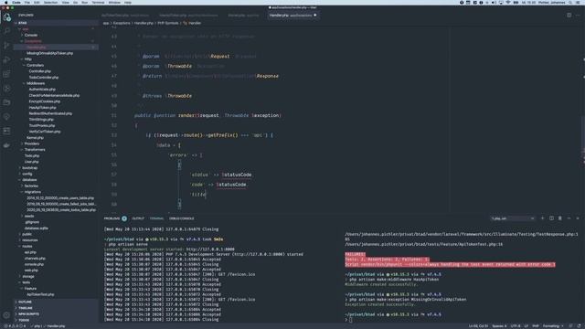Add a new terminal with plus icon
585x329 pixels.
(542, 218)
